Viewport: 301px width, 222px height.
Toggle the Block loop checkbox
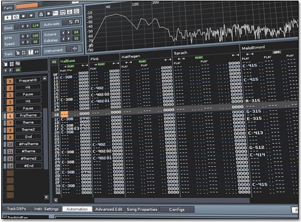[x=17, y=27]
